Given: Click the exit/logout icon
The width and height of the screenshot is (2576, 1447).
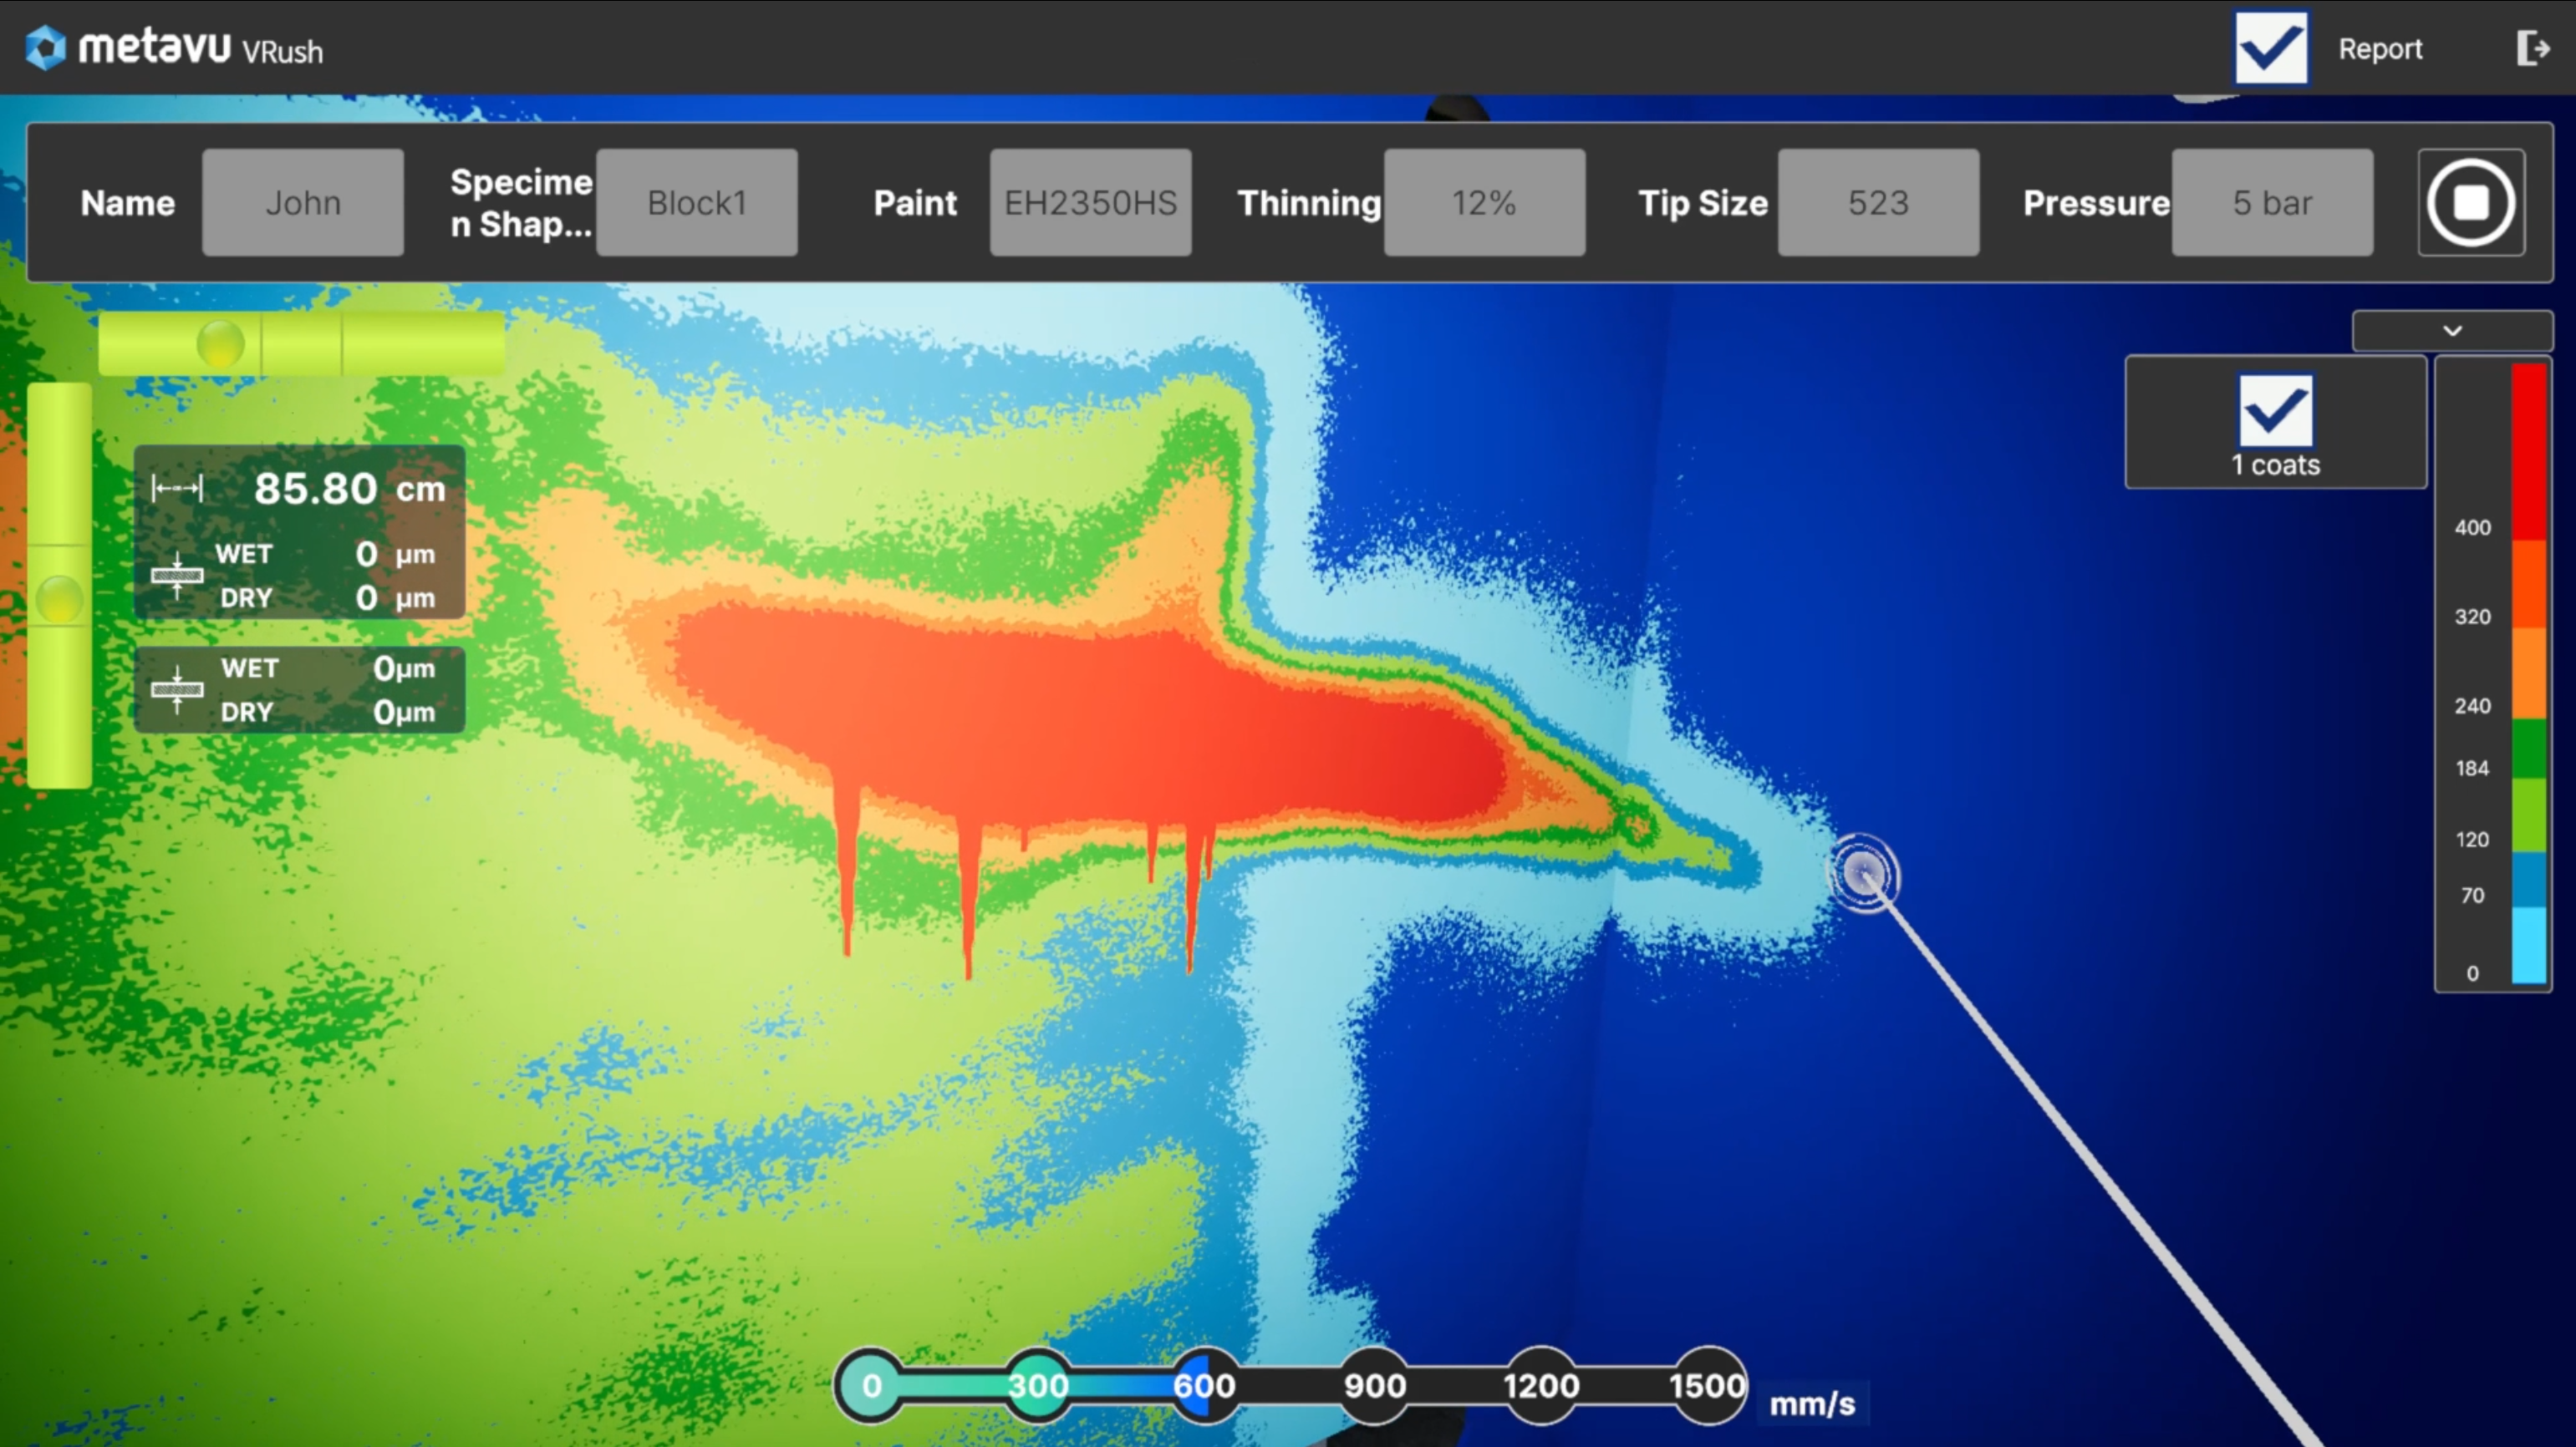Looking at the screenshot, I should (2532, 48).
